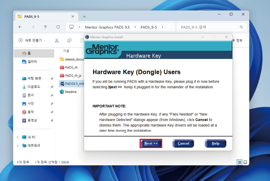Expand chevron after Mentor Graphics PADS 9.5

[135, 27]
